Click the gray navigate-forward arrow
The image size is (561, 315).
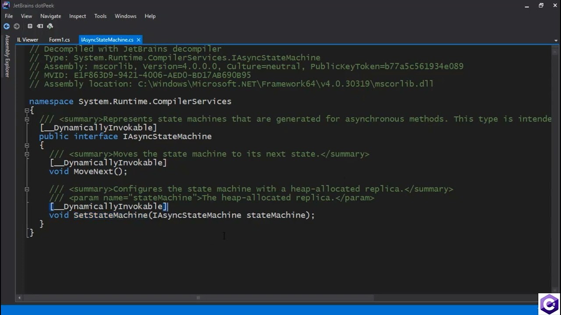(x=17, y=26)
